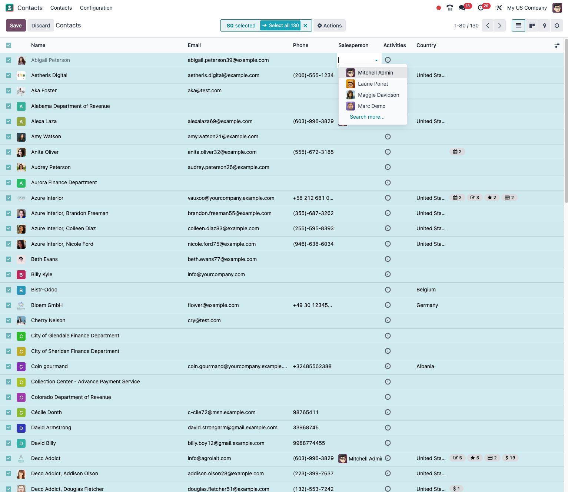Choose Maggie Davidson from salesperson dropdown
The height and width of the screenshot is (492, 568).
[x=373, y=95]
